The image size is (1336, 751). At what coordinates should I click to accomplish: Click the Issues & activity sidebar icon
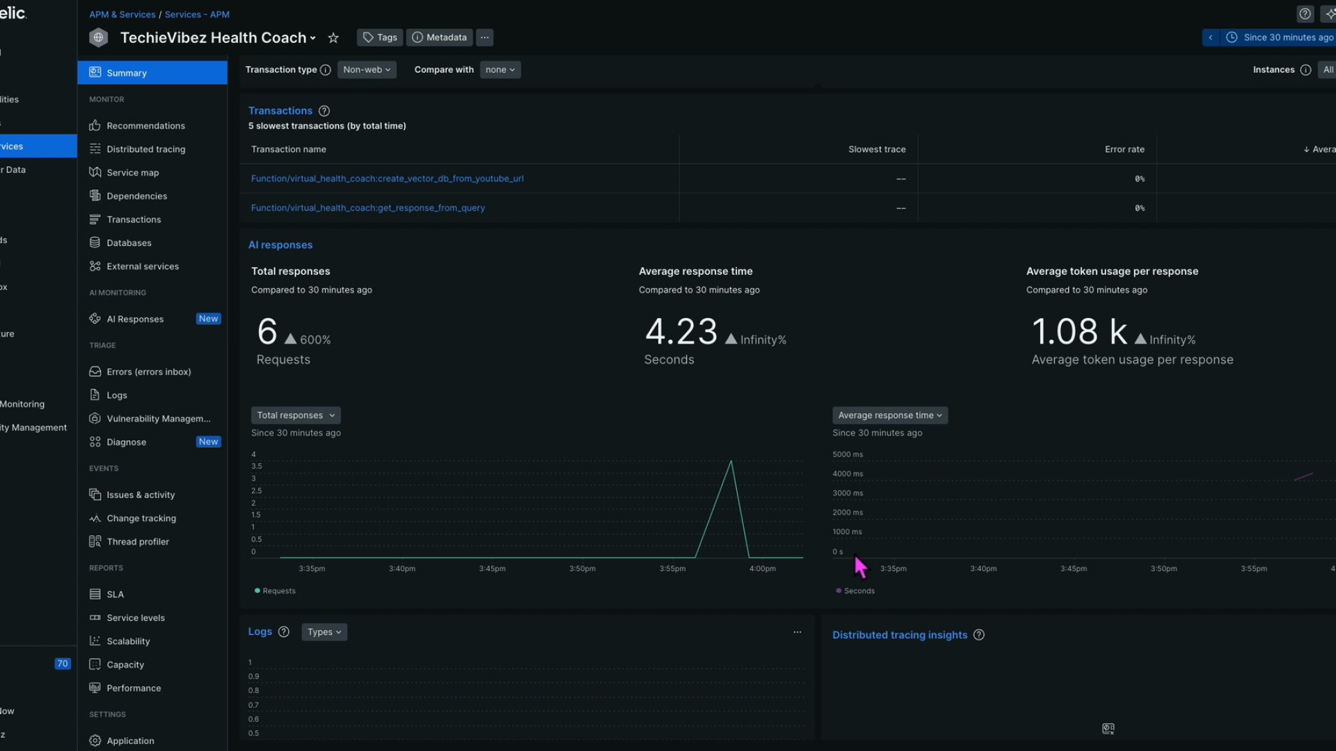click(95, 495)
